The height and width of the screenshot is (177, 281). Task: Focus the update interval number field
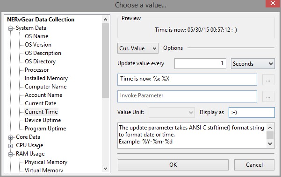point(200,64)
